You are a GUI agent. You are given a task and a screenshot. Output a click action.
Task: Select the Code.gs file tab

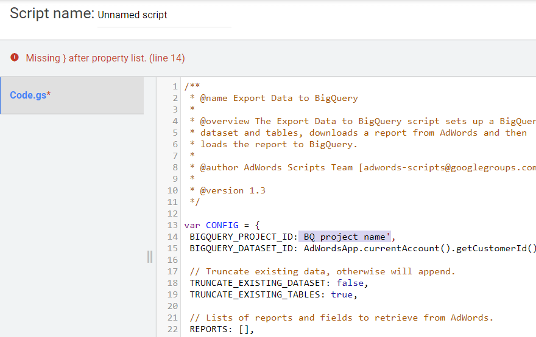[x=72, y=96]
